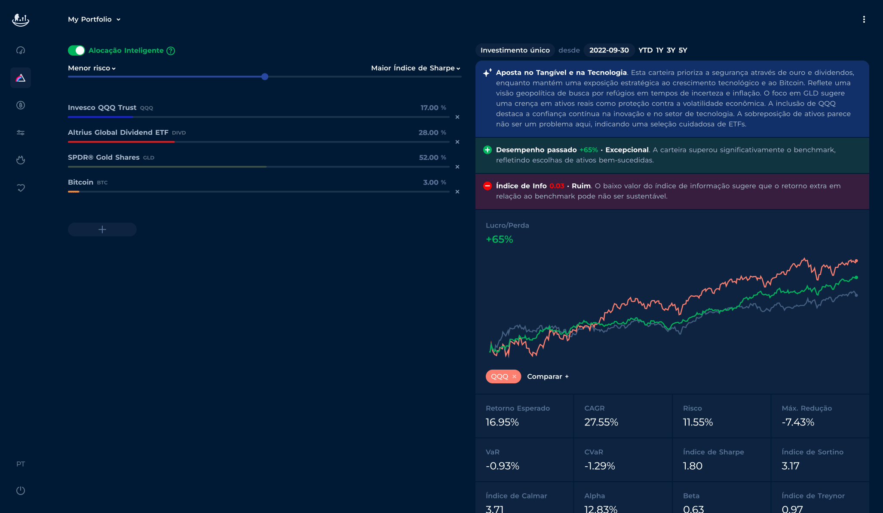Click Comparar + to add benchmark
This screenshot has width=883, height=513.
click(x=548, y=376)
